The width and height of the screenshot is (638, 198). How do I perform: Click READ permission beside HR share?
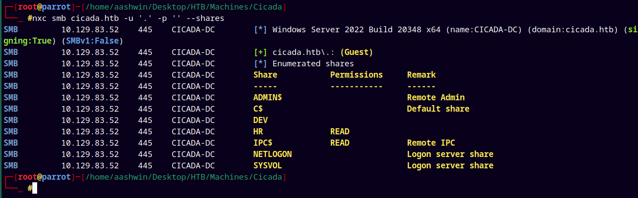[x=340, y=131]
